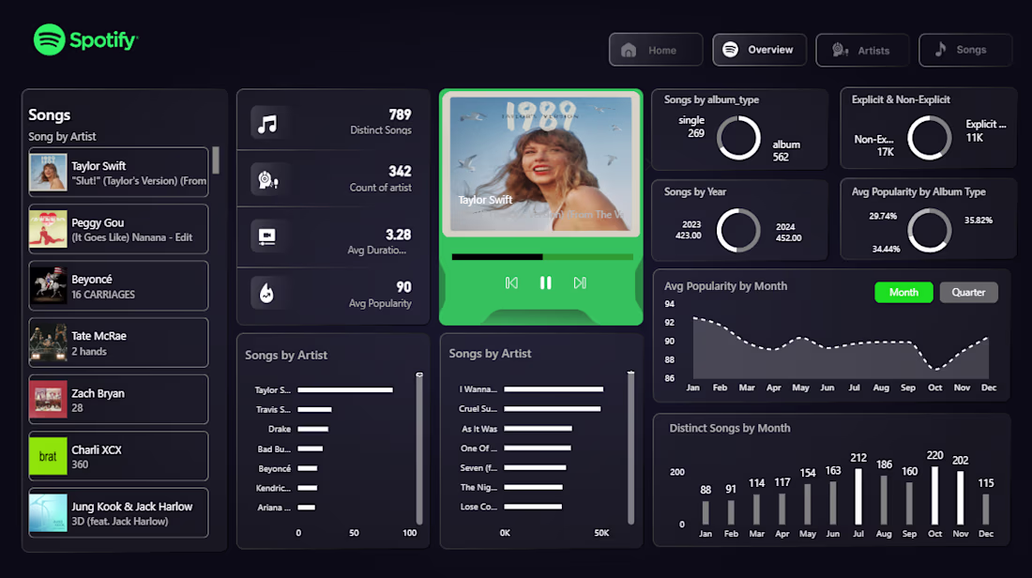This screenshot has width=1032, height=578.
Task: Open the Songs tab
Action: coord(965,50)
